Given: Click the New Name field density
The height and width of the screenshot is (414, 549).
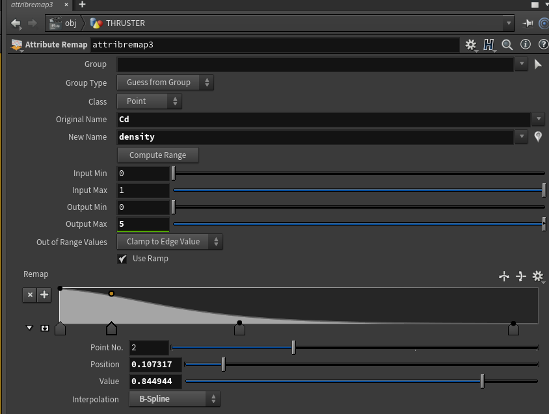Looking at the screenshot, I should [315, 137].
